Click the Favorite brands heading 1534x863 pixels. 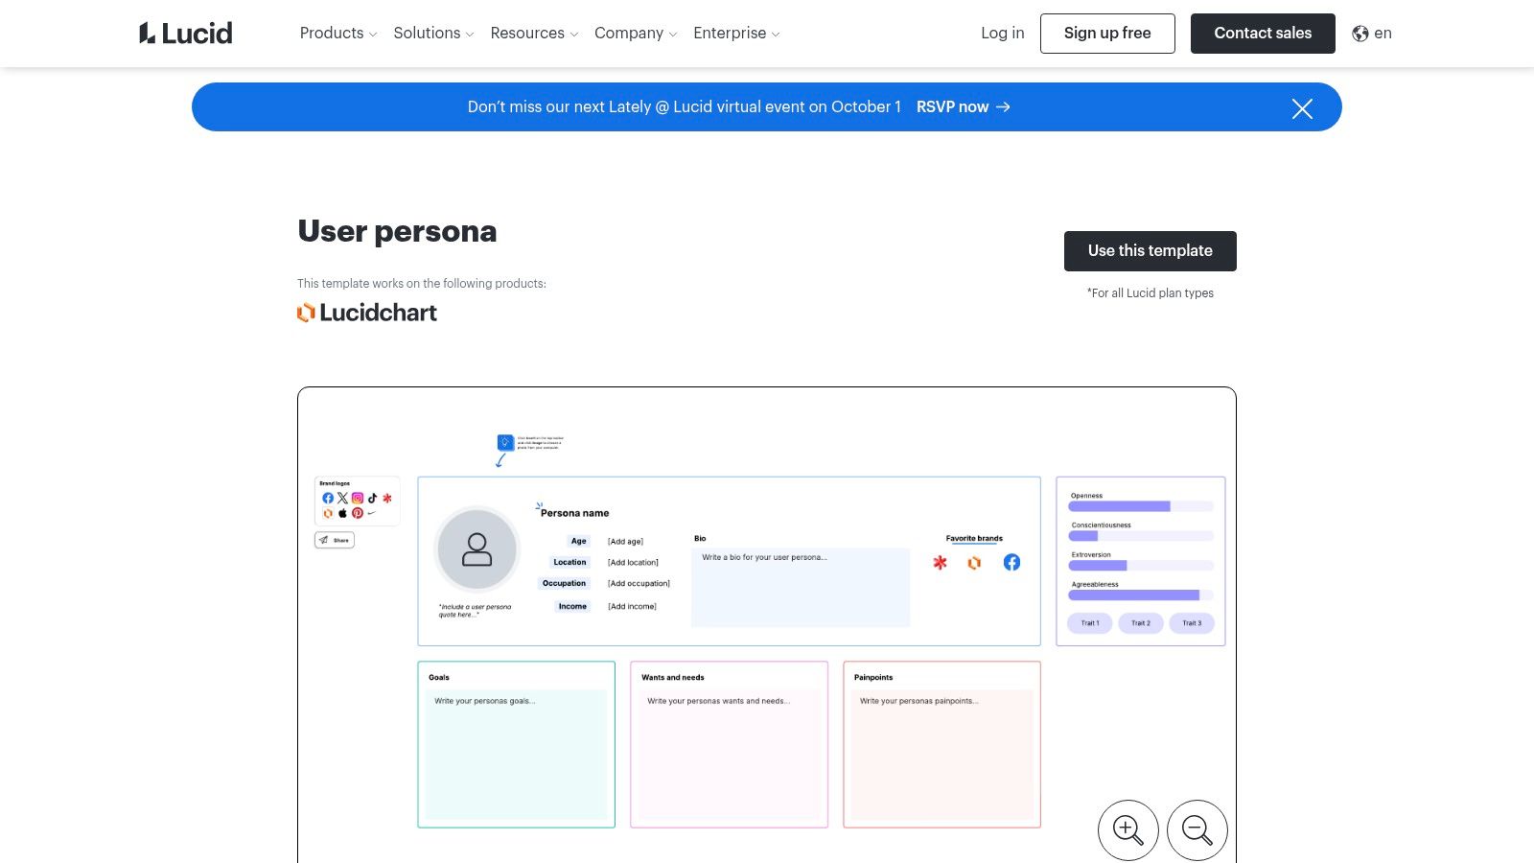[974, 539]
